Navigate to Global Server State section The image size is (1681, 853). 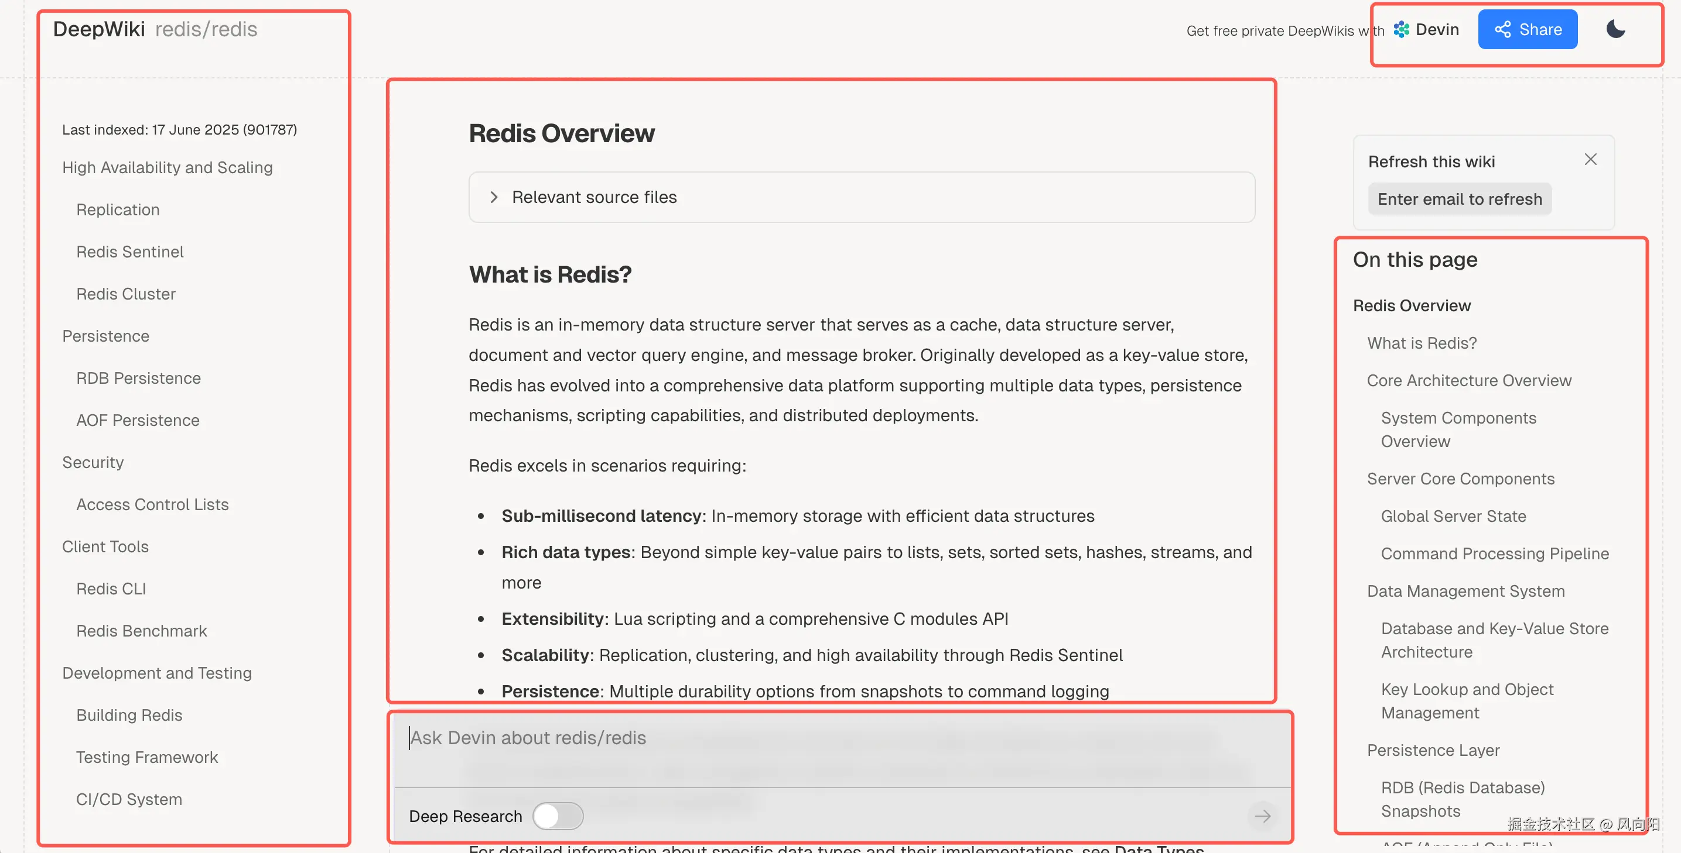[x=1453, y=516]
